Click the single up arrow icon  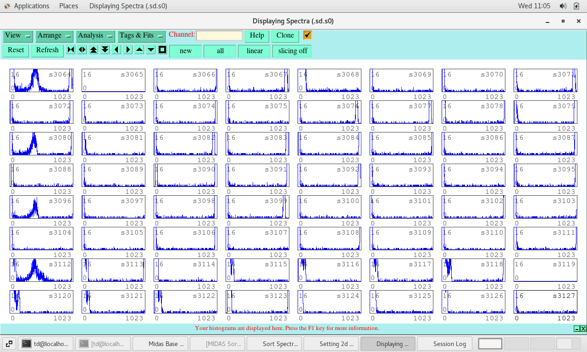pyautogui.click(x=139, y=50)
